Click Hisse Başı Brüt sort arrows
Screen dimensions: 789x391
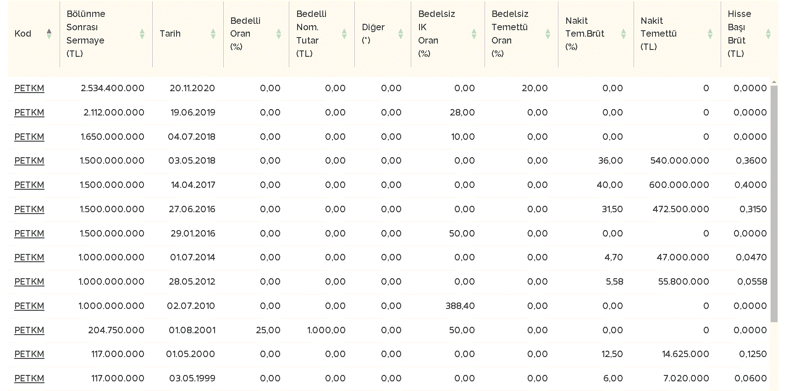click(x=768, y=33)
